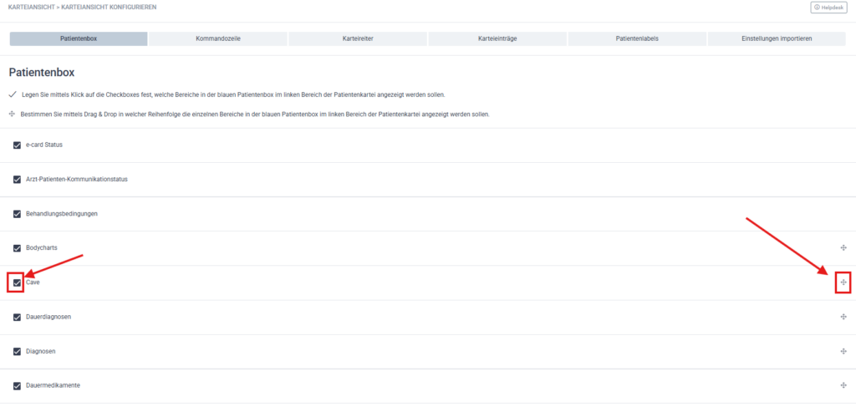Viewport: 856px width, 407px height.
Task: Click the Karteiansicht breadcrumb link
Action: (x=31, y=8)
